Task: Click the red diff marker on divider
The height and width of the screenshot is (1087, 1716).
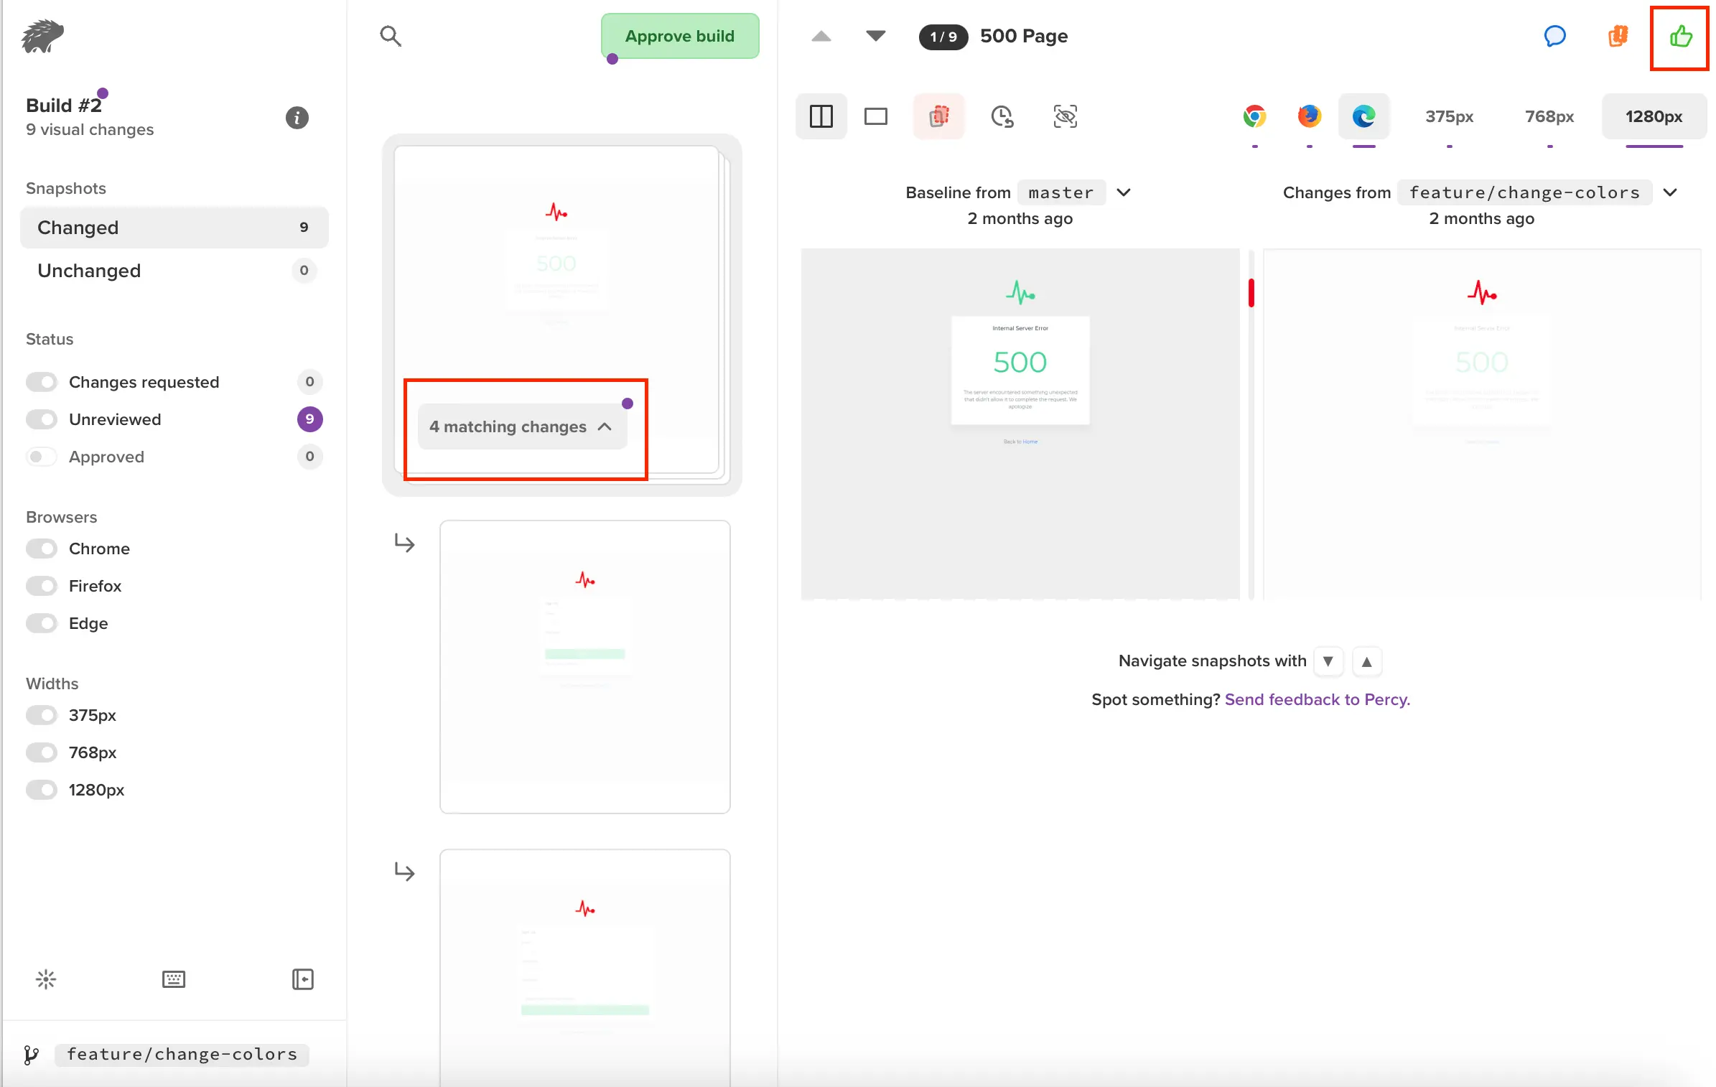Action: [1251, 293]
